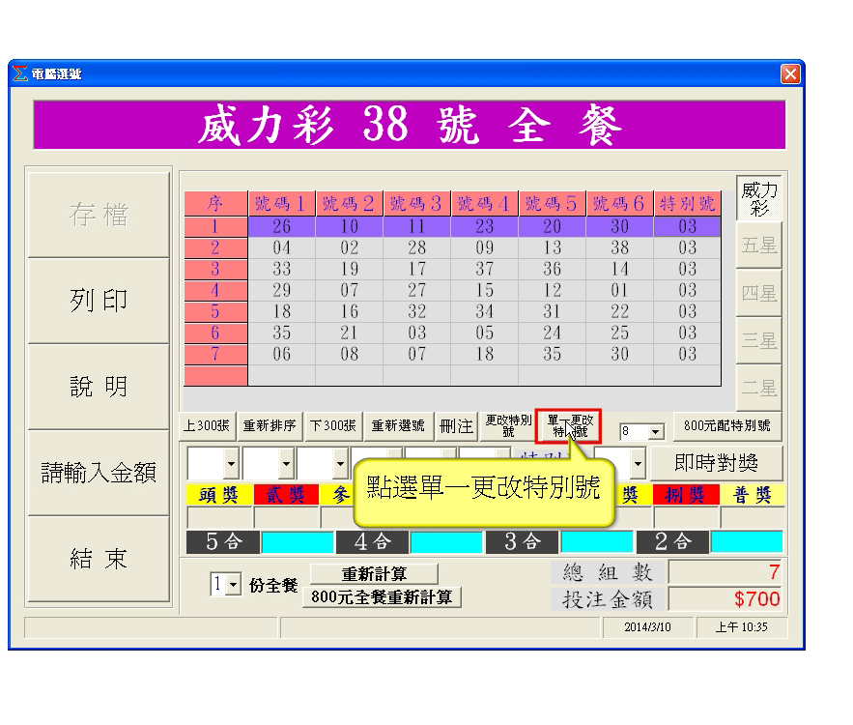Screen dimensions: 853x725
Task: Go to previous page with 上300張
Action: 208,425
